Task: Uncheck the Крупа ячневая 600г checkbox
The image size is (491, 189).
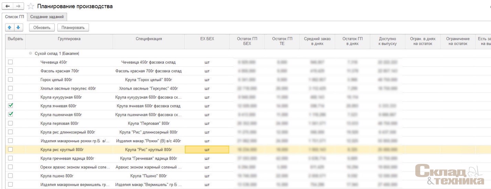Action: (10, 106)
